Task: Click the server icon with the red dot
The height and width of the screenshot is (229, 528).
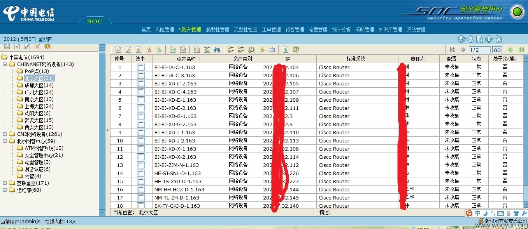Action: (148, 50)
